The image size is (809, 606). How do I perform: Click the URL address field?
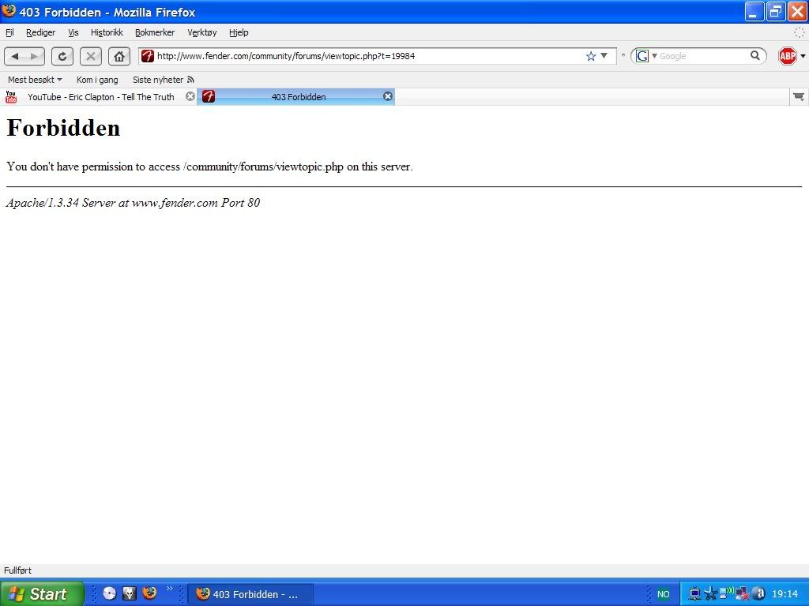pyautogui.click(x=363, y=56)
